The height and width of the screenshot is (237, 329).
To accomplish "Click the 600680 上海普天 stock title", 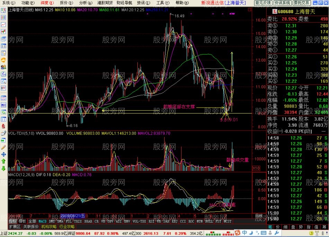I will pos(297,11).
